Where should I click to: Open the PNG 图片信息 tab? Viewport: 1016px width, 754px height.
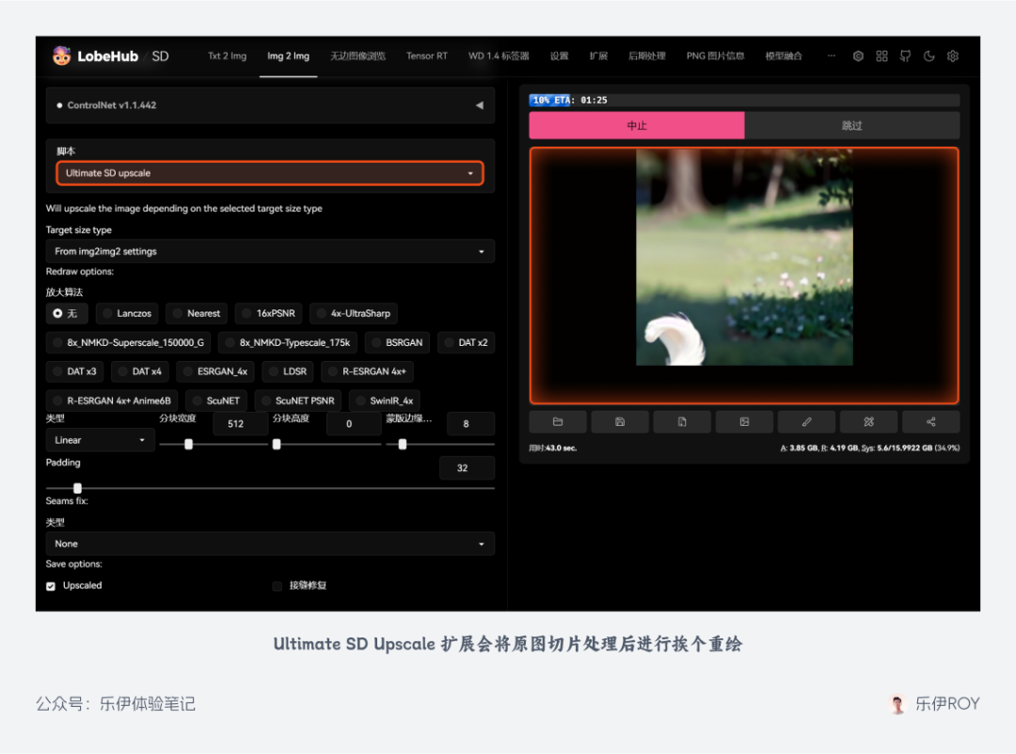(x=715, y=56)
